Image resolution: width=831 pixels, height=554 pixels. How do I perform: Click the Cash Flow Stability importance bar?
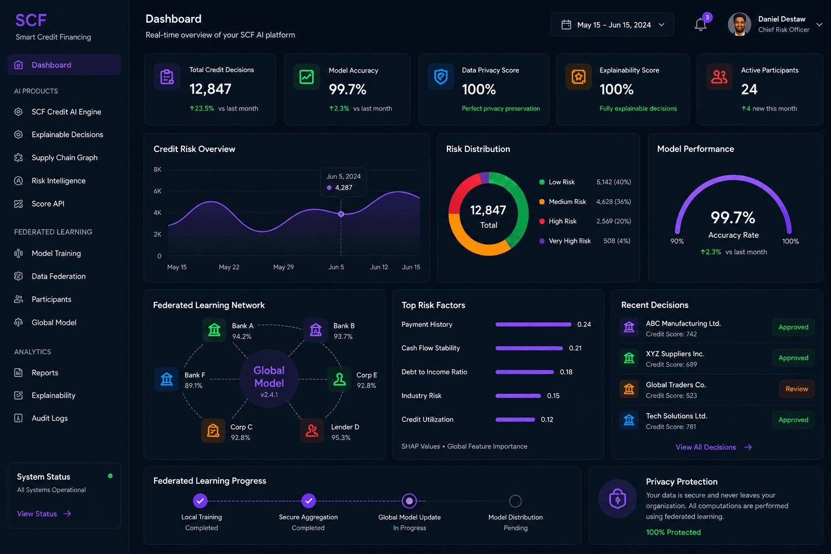(x=529, y=348)
